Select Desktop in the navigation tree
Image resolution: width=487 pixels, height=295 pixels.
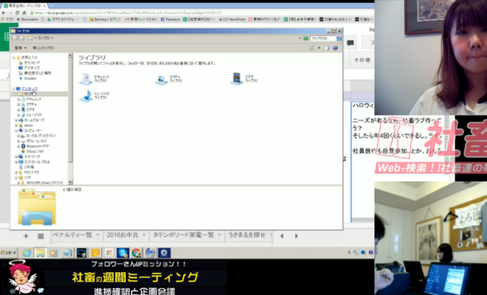(x=30, y=88)
